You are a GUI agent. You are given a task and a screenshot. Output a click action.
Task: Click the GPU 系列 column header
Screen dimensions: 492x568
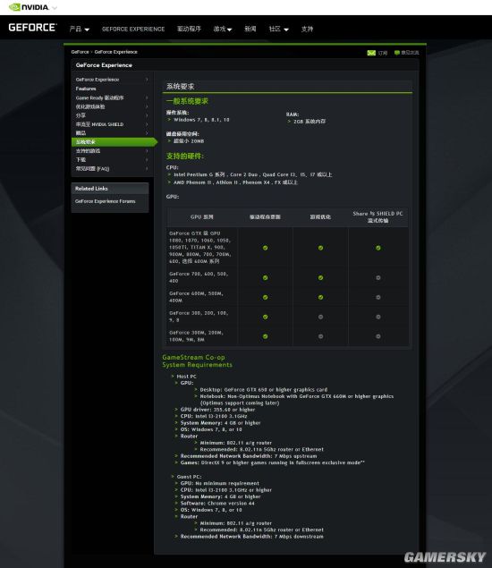[x=202, y=217]
